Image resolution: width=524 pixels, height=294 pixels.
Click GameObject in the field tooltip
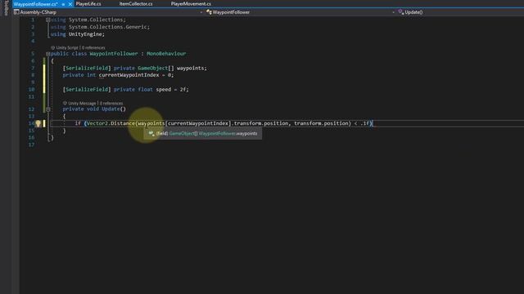coord(182,134)
